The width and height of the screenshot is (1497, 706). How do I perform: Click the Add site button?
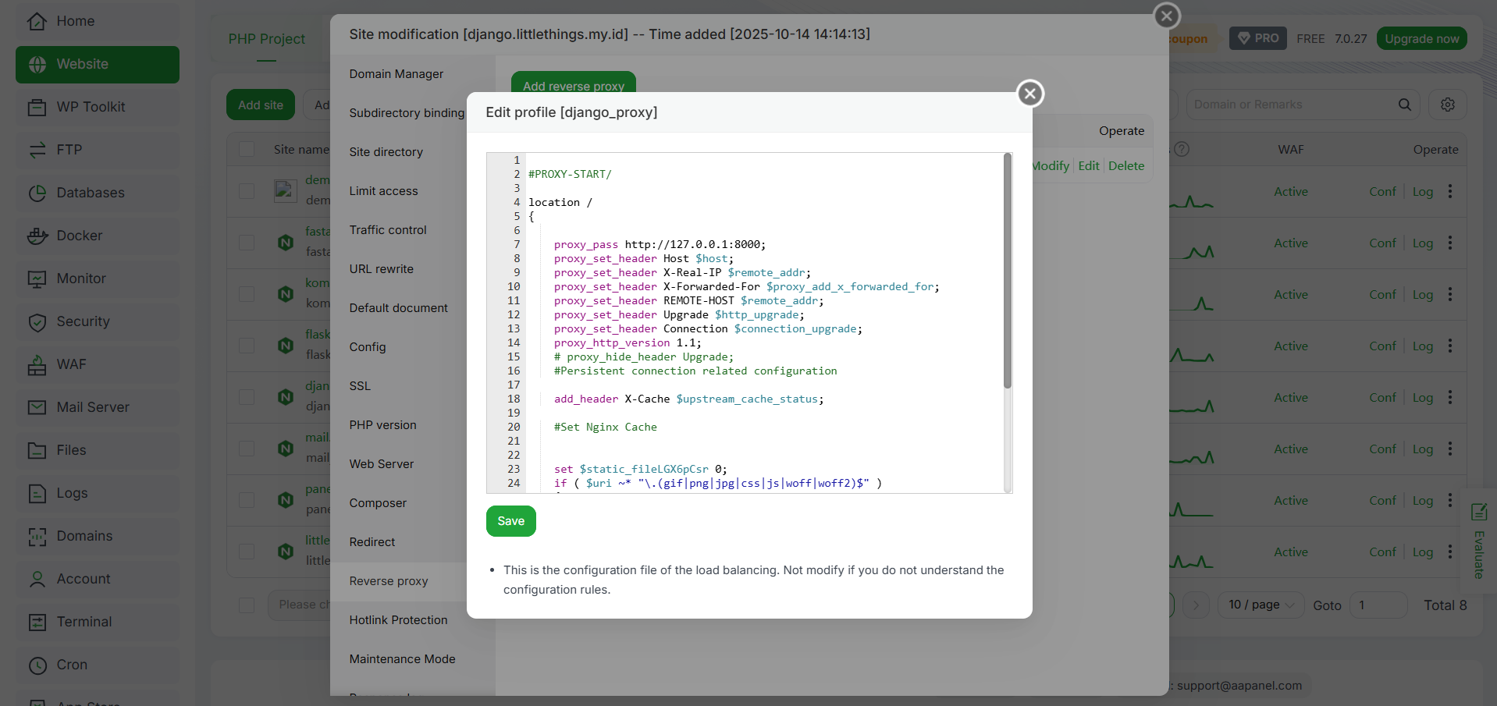[x=261, y=105]
